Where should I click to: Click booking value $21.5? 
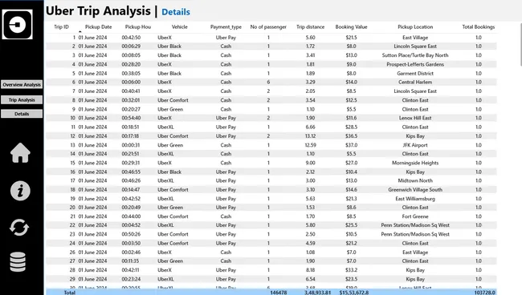coord(351,38)
